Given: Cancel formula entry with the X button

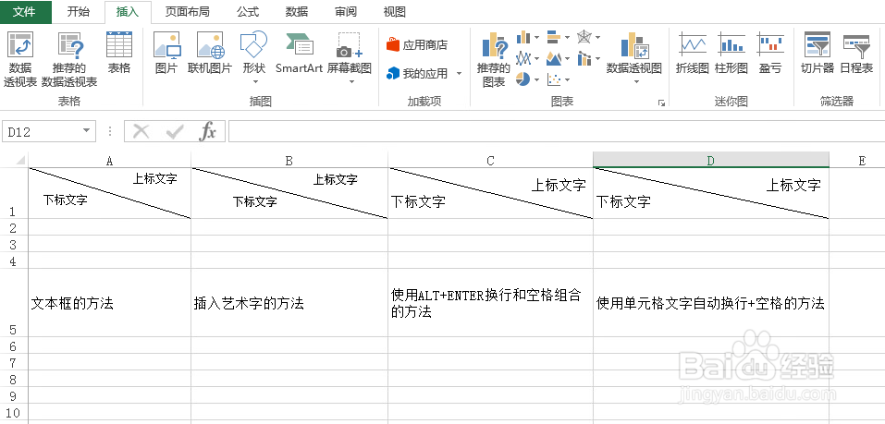Looking at the screenshot, I should tap(141, 132).
